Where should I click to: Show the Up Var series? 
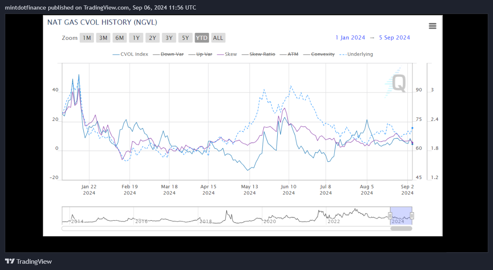point(201,54)
